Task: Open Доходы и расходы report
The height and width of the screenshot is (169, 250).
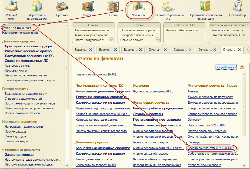Action: [148, 114]
